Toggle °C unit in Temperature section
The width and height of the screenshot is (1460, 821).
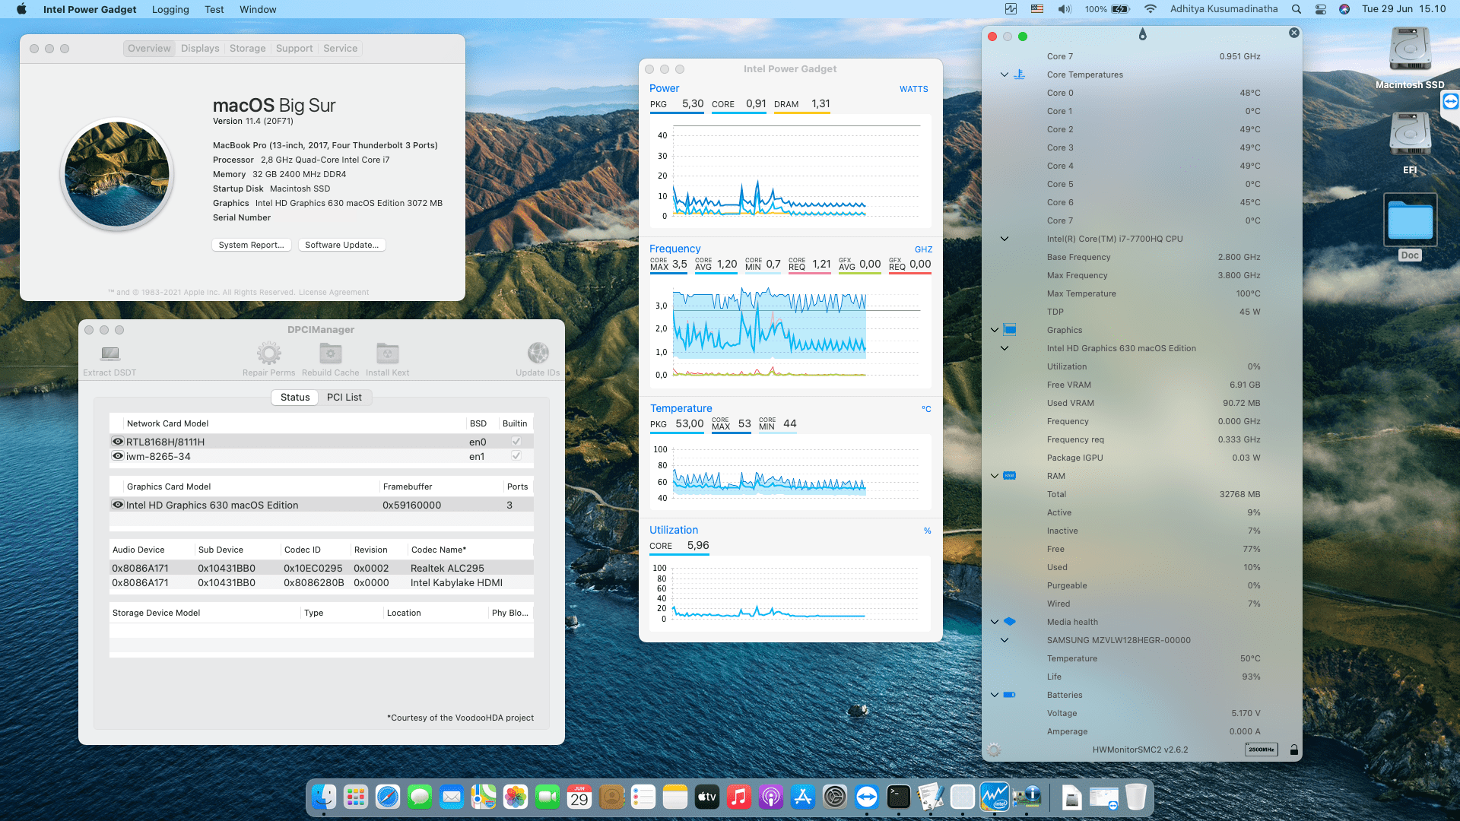[926, 409]
